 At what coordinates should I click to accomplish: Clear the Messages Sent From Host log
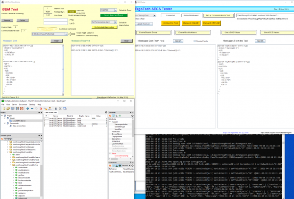click(178, 41)
